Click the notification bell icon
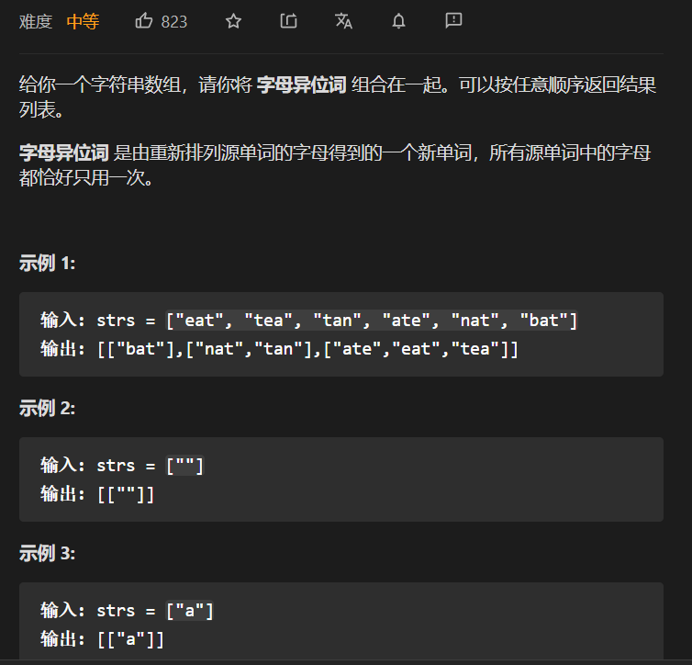Image resolution: width=692 pixels, height=665 pixels. pos(398,21)
